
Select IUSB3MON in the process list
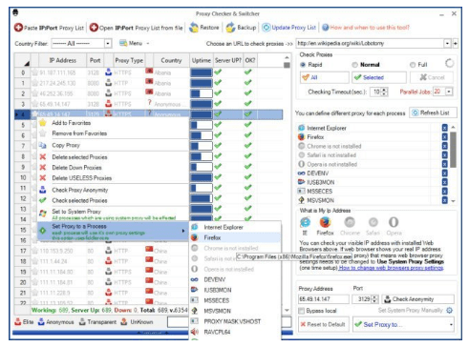pyautogui.click(x=316, y=182)
